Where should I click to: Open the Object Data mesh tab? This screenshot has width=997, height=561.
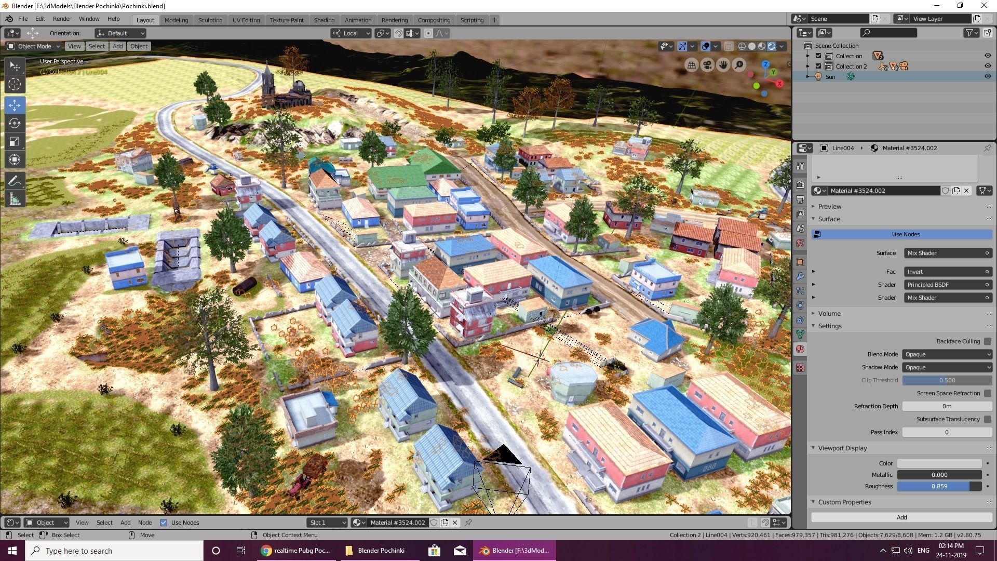pos(800,335)
